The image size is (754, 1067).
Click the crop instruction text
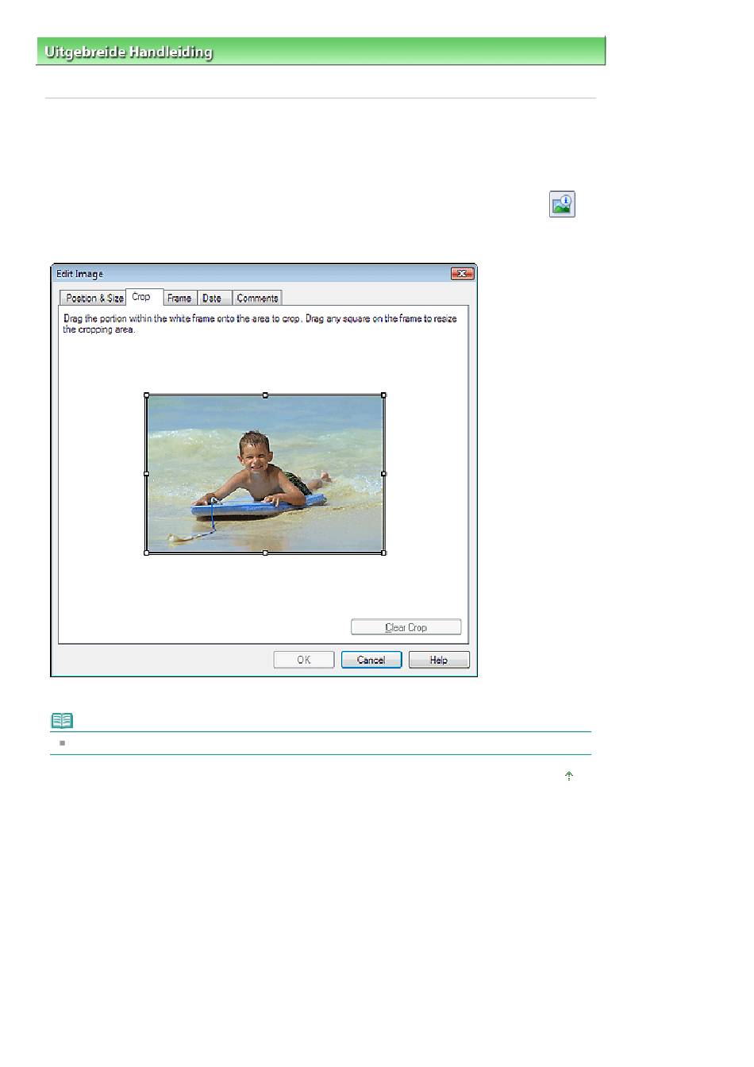(260, 324)
